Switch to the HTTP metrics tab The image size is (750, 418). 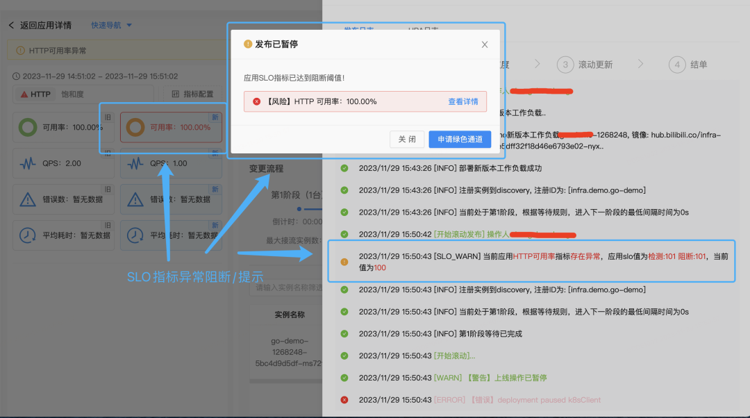pyautogui.click(x=35, y=94)
